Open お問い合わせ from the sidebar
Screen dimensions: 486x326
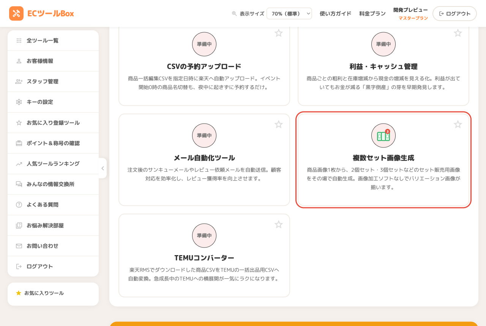pyautogui.click(x=53, y=246)
